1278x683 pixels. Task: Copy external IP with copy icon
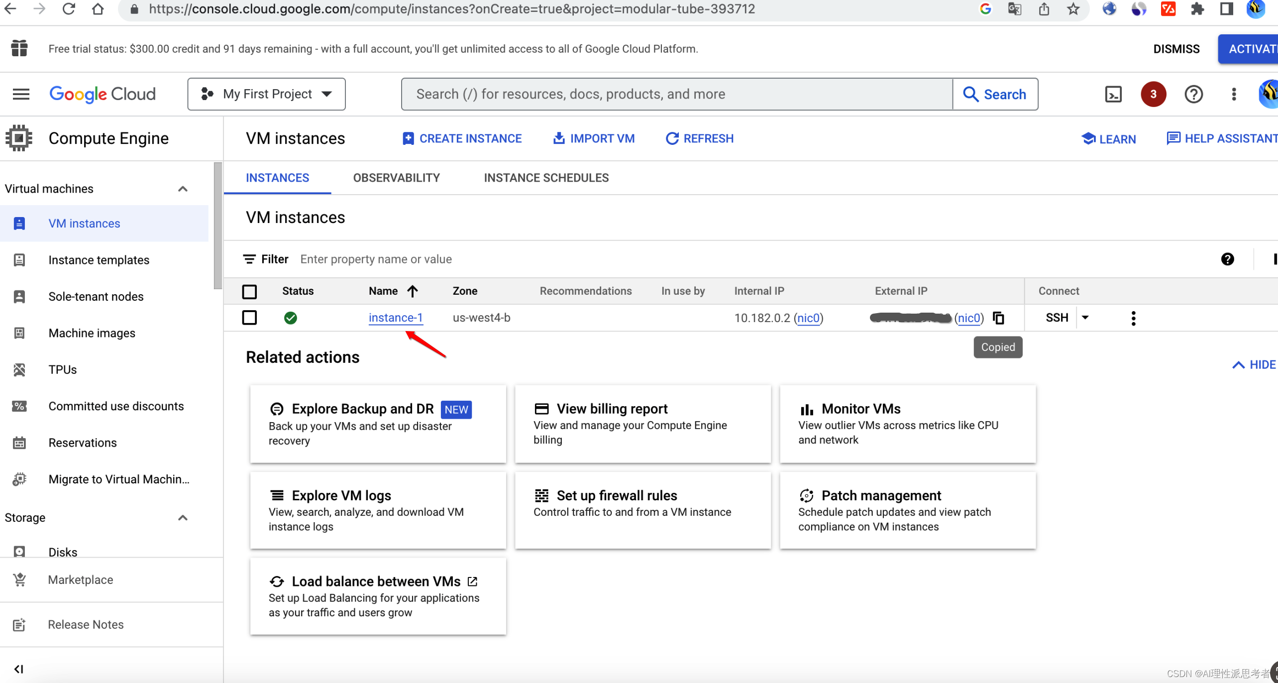click(998, 318)
